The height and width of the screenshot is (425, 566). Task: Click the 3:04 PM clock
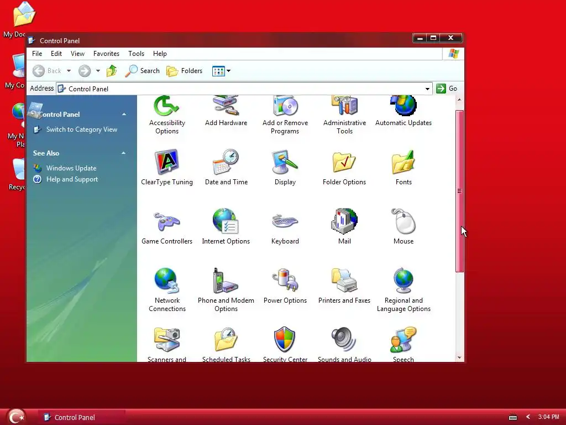[x=548, y=417]
